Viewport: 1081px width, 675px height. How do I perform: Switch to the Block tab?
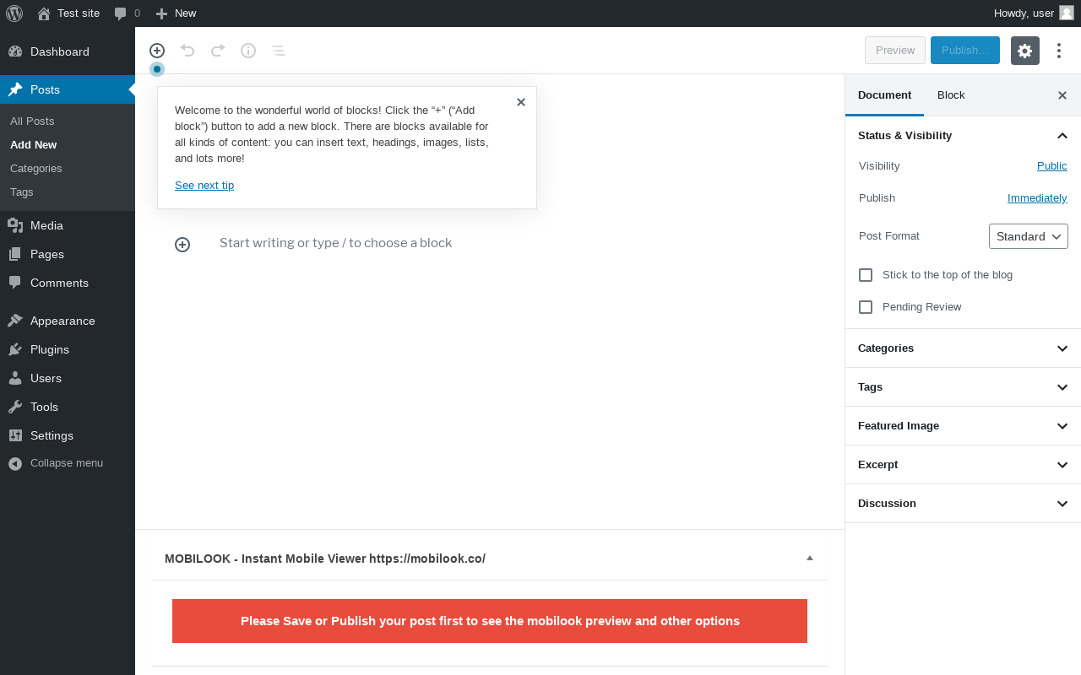pyautogui.click(x=951, y=95)
